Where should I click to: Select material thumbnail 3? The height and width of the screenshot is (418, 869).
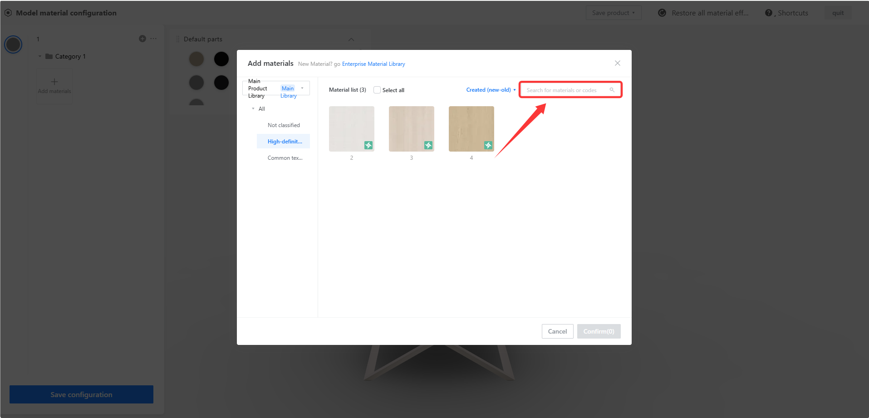(412, 129)
